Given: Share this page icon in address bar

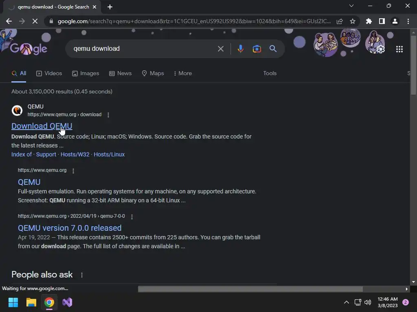Looking at the screenshot, I should [340, 21].
